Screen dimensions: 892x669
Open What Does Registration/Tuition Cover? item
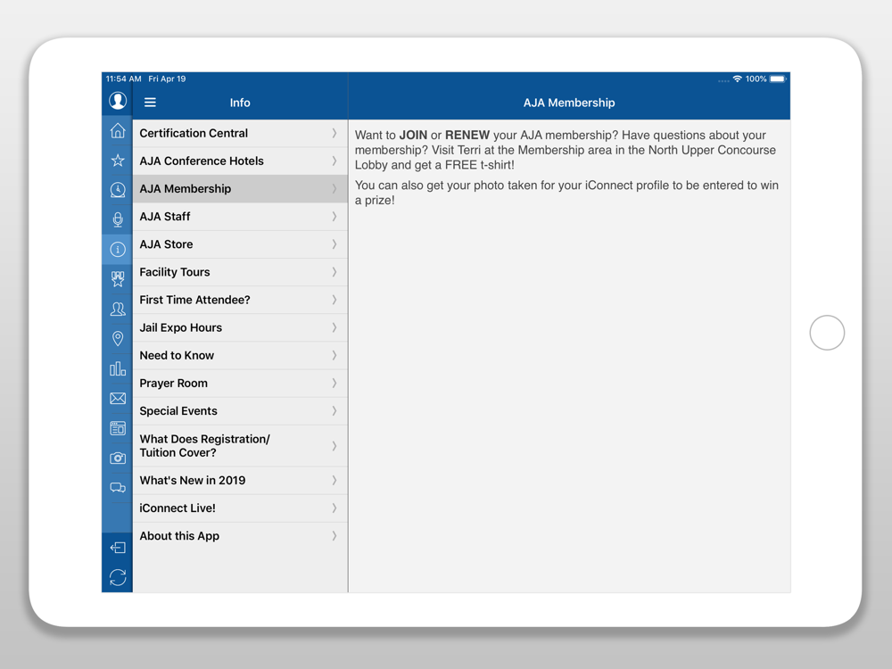[240, 446]
